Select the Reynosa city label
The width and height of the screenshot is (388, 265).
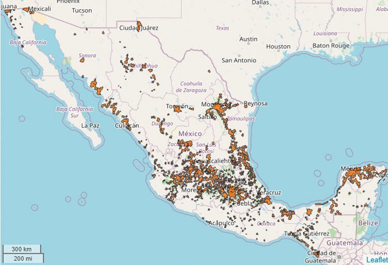click(x=256, y=104)
